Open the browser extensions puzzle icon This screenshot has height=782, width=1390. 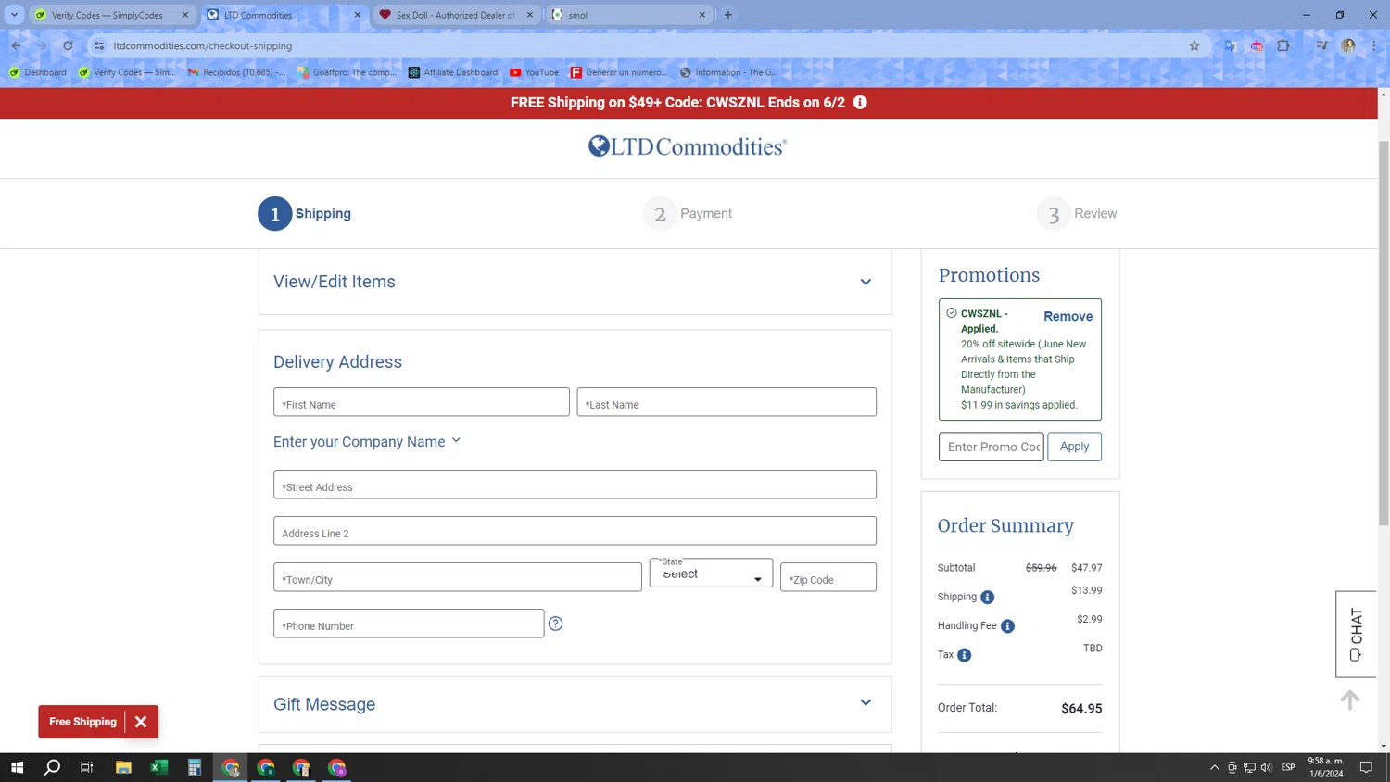point(1283,45)
